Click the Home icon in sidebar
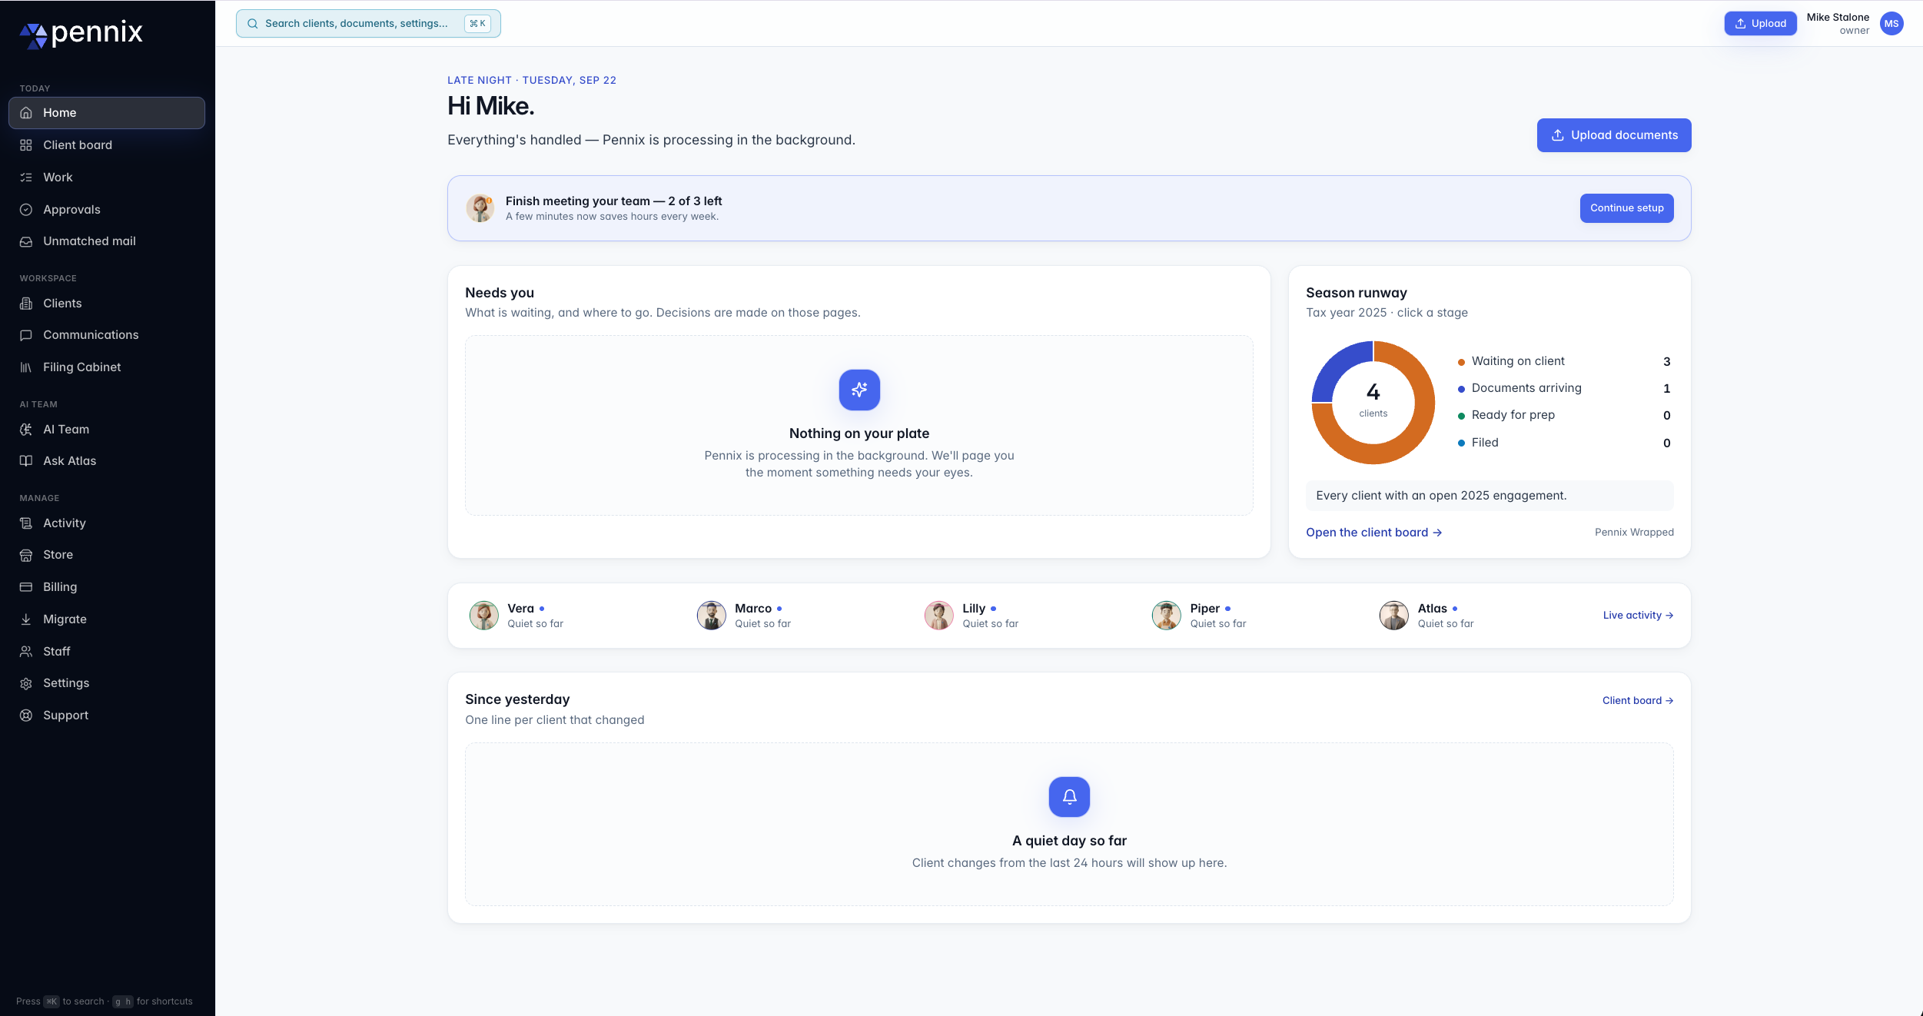This screenshot has width=1923, height=1016. [x=26, y=113]
